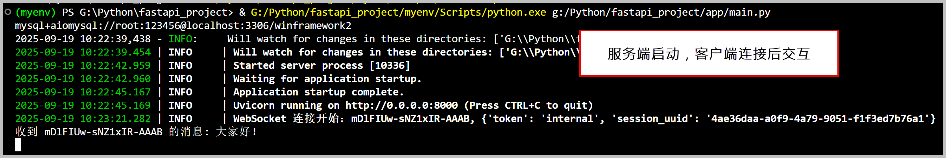
Task: Click the app/main.py script path
Action: [x=661, y=13]
